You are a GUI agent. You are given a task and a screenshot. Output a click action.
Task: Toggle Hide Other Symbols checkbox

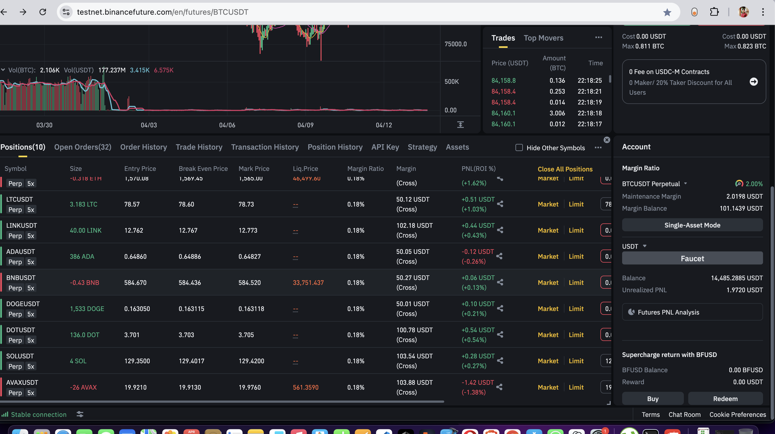tap(519, 147)
